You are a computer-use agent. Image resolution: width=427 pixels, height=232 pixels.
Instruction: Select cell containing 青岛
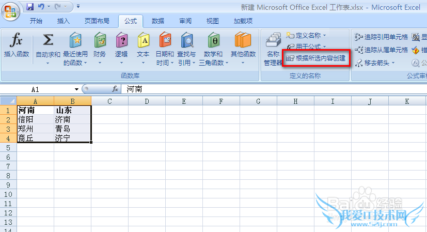[x=72, y=129]
